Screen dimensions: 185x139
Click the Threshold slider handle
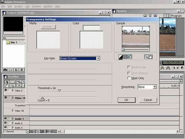(x=59, y=90)
